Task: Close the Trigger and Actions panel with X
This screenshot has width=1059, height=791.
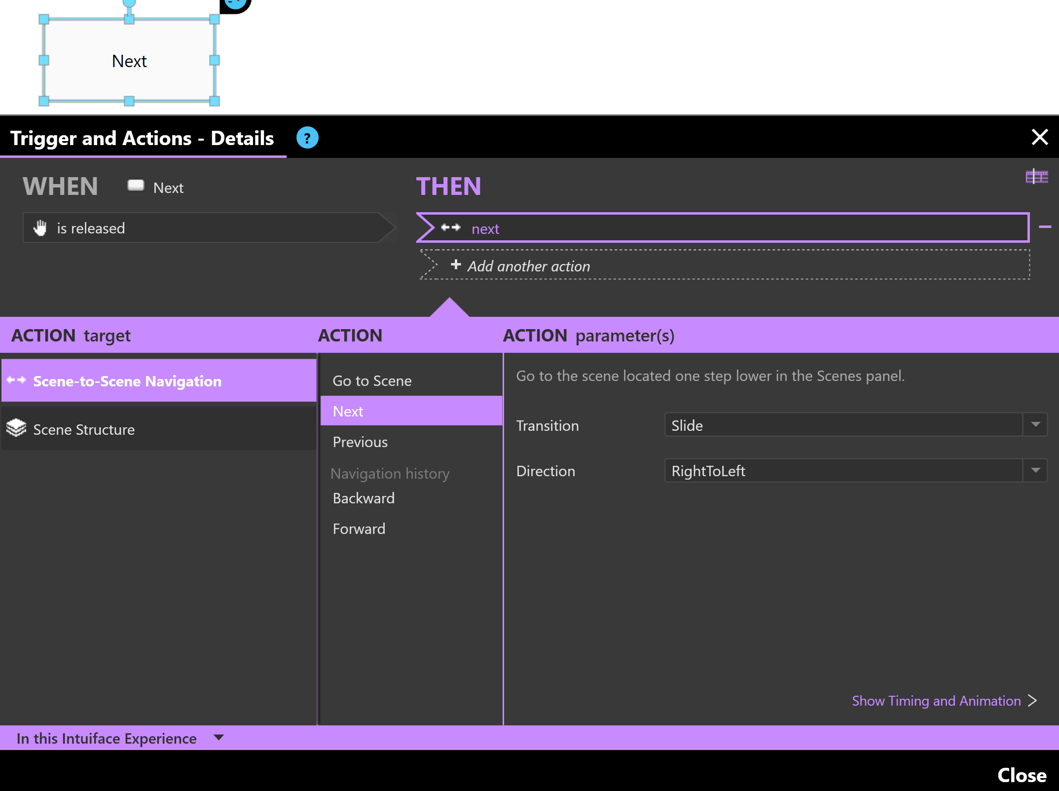Action: point(1040,137)
